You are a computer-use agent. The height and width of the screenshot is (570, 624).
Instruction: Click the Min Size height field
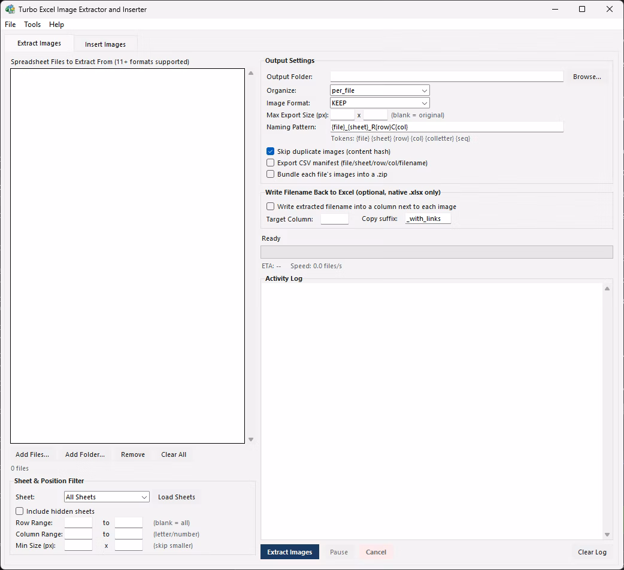tap(129, 545)
